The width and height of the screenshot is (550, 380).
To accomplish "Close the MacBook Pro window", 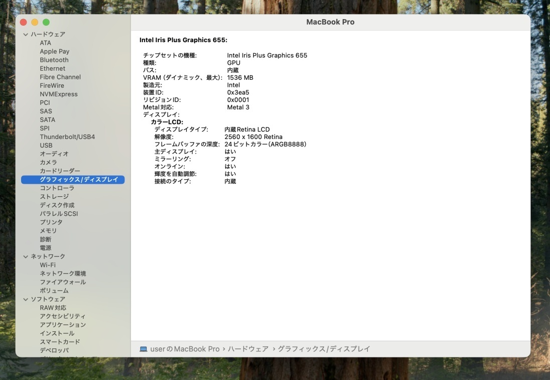I will (24, 22).
